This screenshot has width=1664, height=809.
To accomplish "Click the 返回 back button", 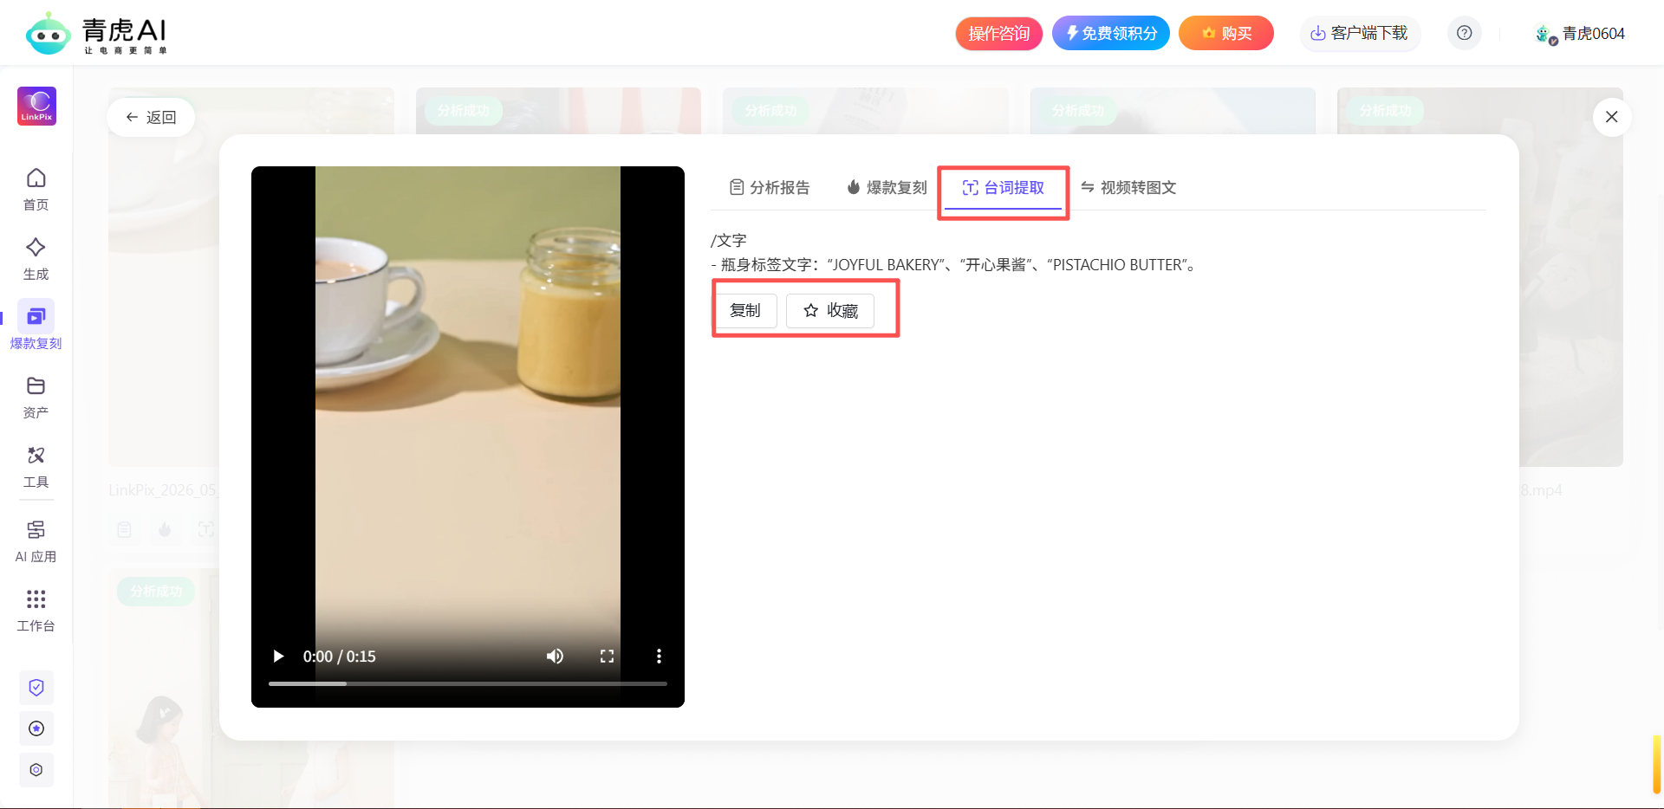I will [151, 117].
